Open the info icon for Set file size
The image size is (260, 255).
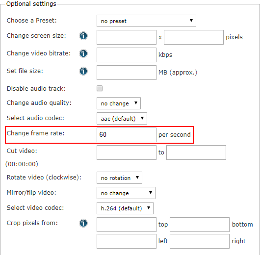(x=83, y=71)
